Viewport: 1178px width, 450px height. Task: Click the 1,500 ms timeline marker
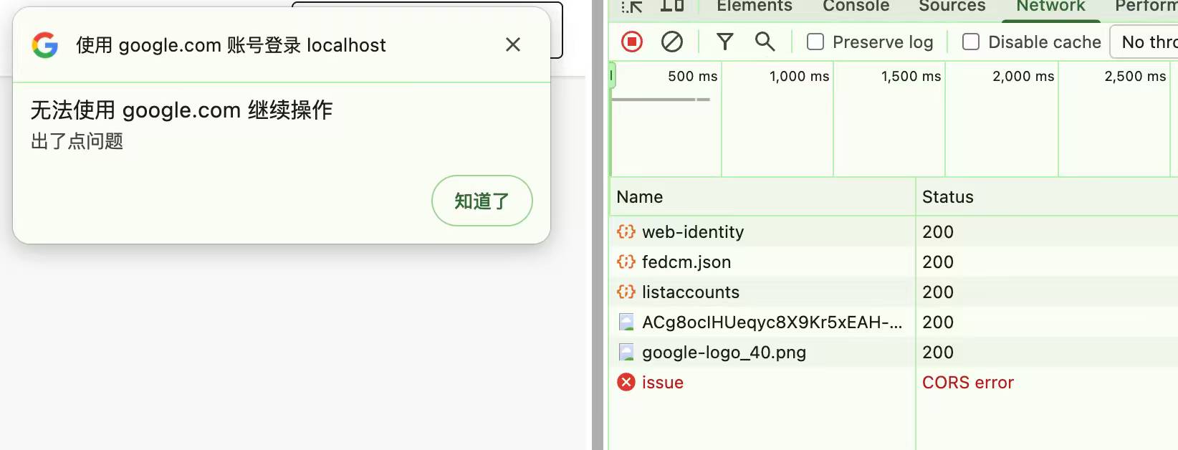pos(911,76)
